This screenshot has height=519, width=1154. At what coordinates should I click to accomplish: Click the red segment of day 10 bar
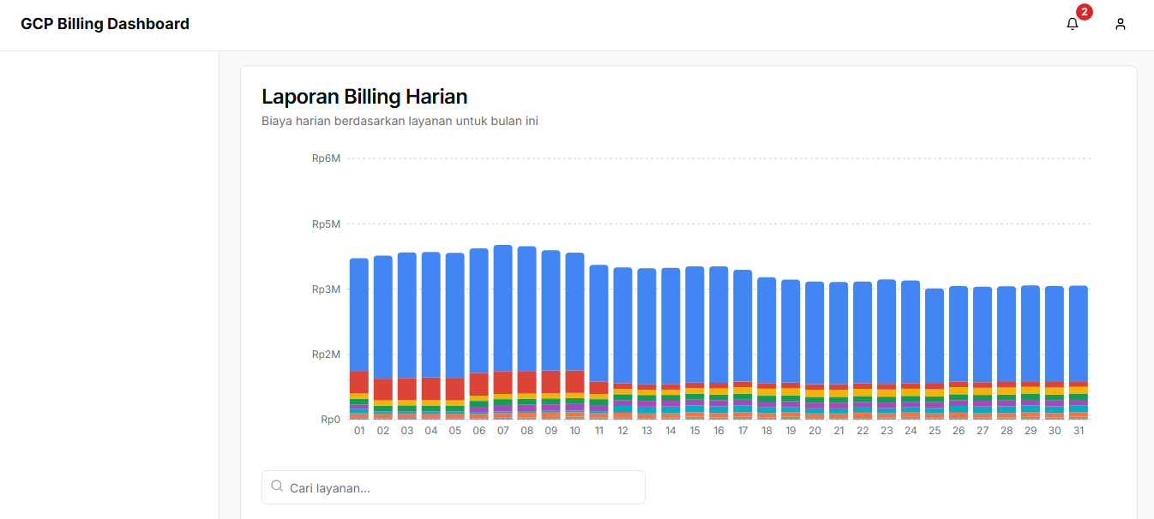pos(574,382)
